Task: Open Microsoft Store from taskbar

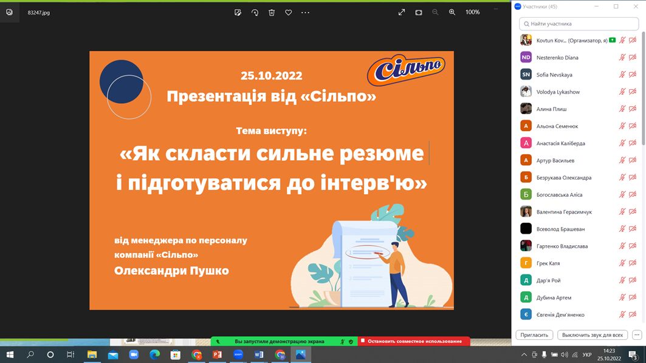Action: tap(176, 355)
